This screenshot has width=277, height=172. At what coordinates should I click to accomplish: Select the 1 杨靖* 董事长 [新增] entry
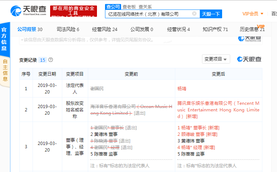tap(198, 127)
